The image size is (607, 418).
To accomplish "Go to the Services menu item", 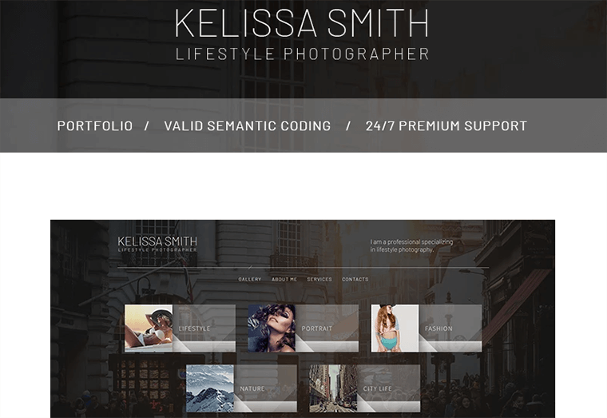I will [319, 279].
